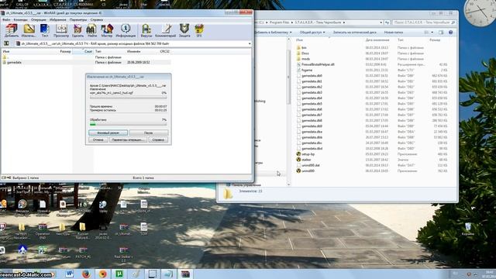Image resolution: width=496 pixels, height=279 pixels.
Task: Click the Отмена (Cancel) button in extraction dialog
Action: tap(98, 139)
